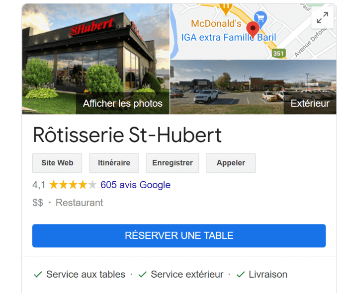Image resolution: width=348 pixels, height=293 pixels.
Task: Click the red location pin on map
Action: (x=253, y=30)
